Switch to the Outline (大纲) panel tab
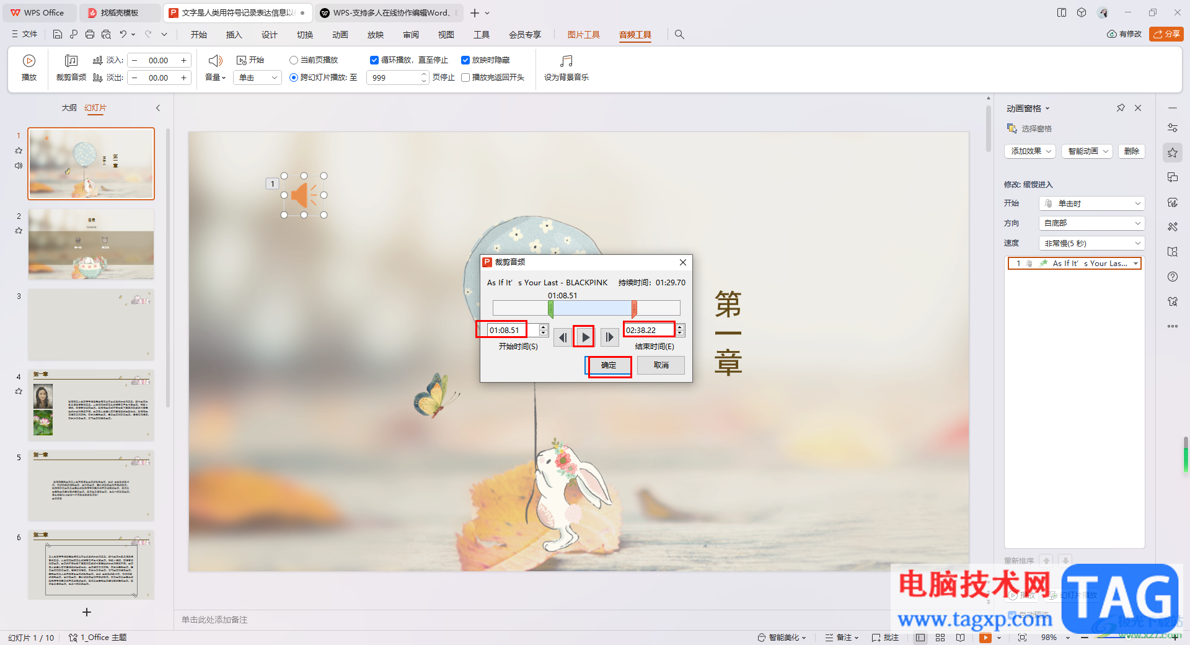 coord(69,108)
